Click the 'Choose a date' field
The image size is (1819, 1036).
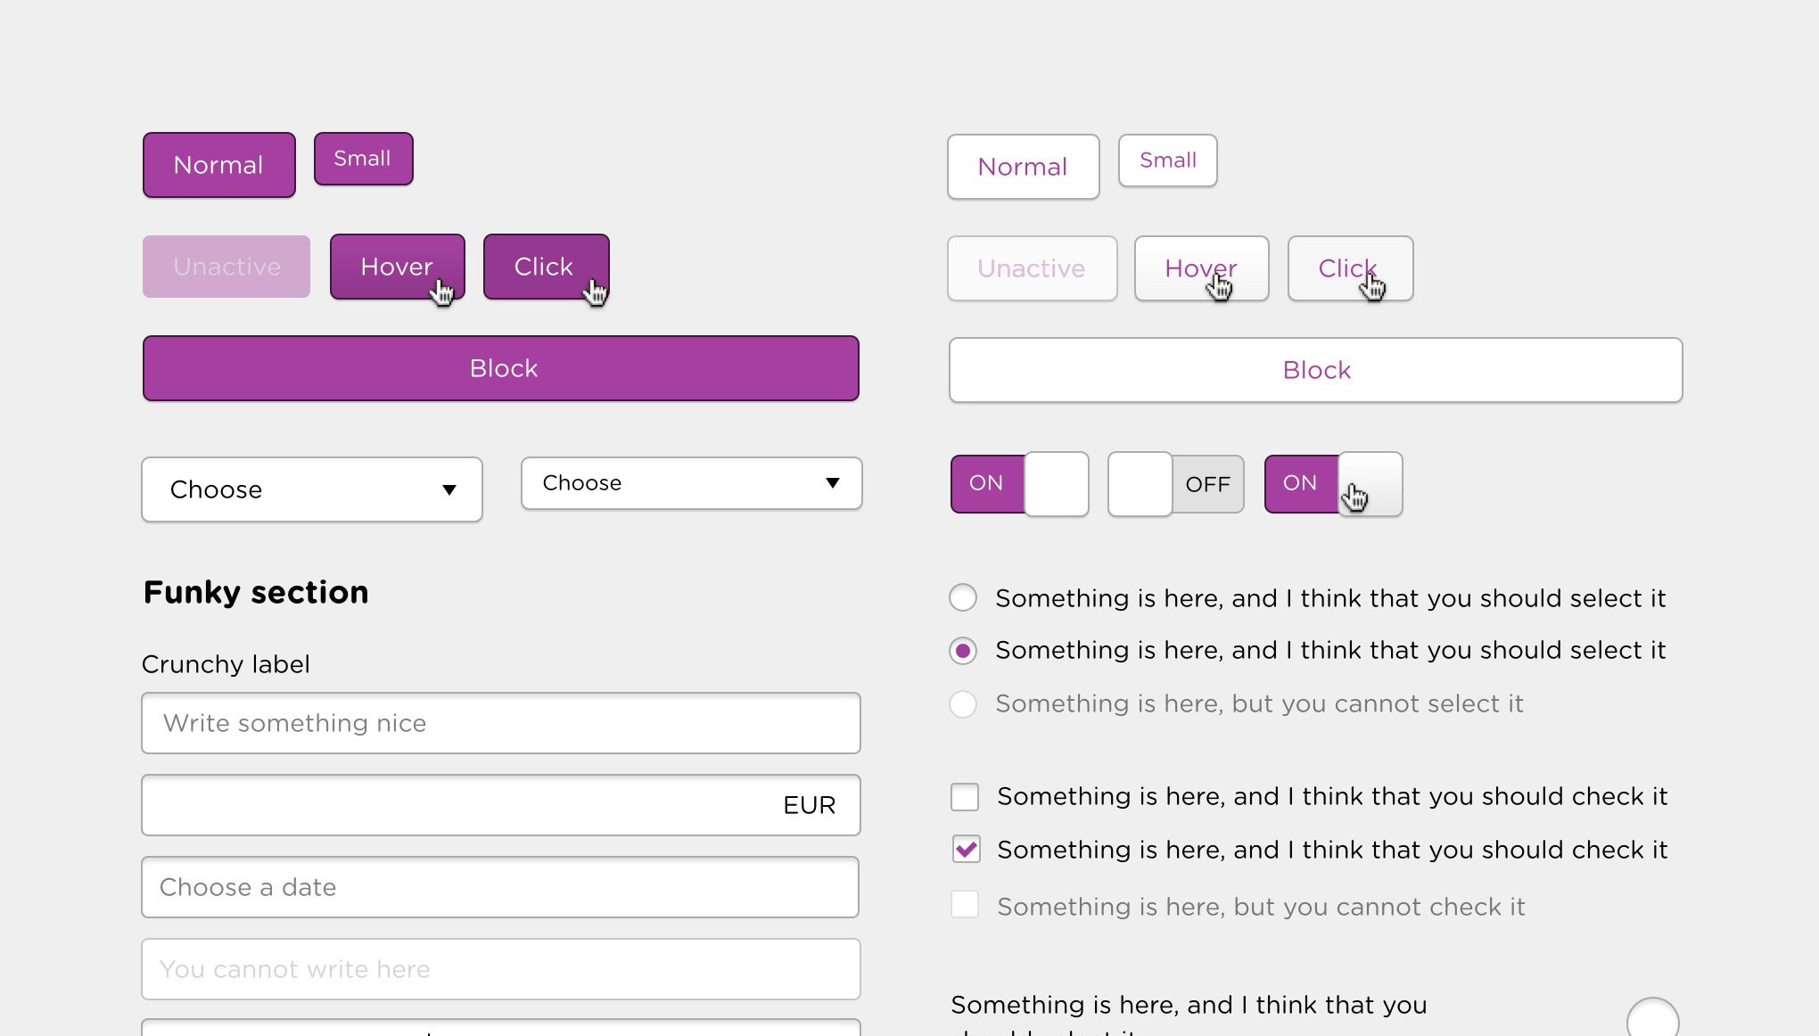click(x=499, y=887)
